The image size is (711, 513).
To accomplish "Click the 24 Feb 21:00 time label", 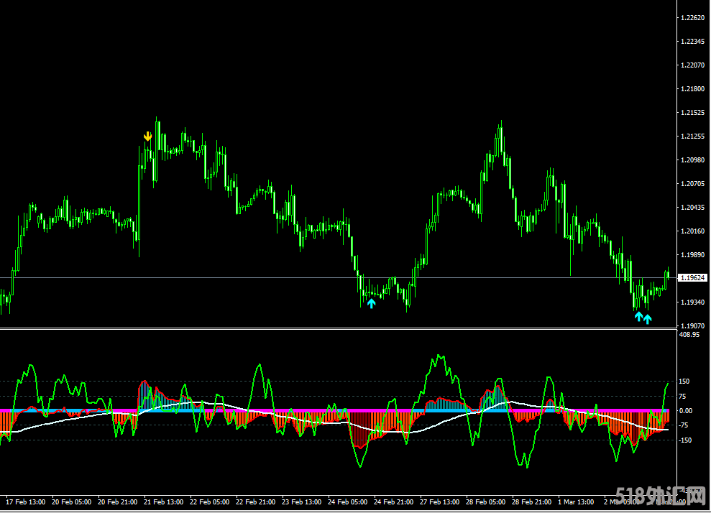I will (x=393, y=502).
